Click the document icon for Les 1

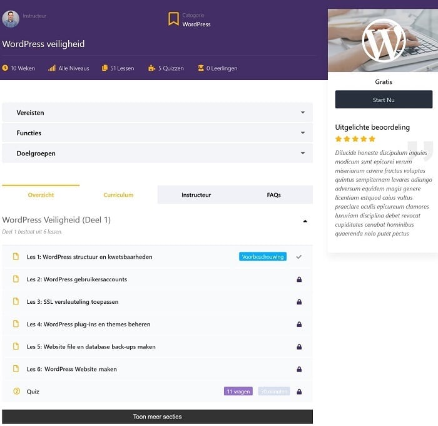tap(16, 256)
